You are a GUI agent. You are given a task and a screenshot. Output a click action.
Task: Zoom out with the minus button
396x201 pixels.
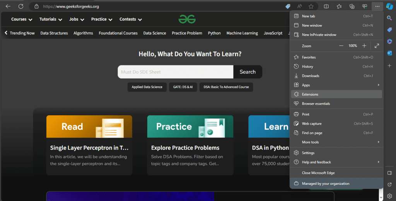coord(341,46)
